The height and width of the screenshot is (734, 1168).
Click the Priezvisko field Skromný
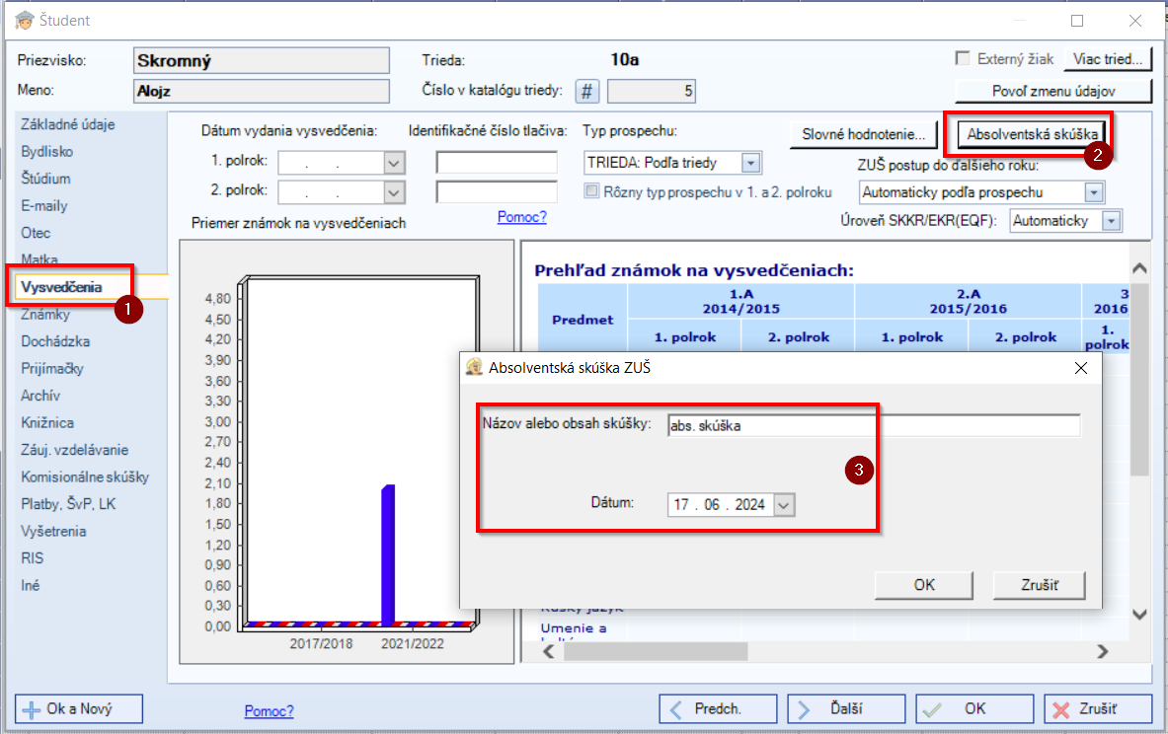[262, 60]
